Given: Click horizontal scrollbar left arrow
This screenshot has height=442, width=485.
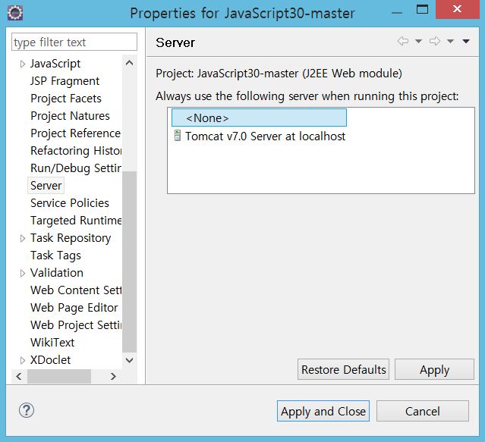Looking at the screenshot, I should [x=19, y=377].
